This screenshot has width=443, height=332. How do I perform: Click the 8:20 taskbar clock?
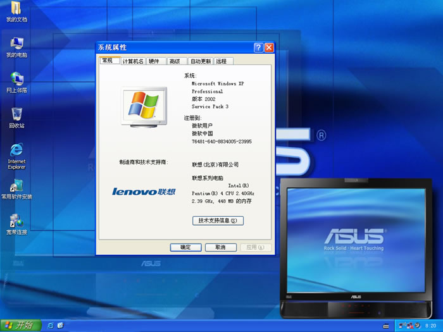click(430, 326)
